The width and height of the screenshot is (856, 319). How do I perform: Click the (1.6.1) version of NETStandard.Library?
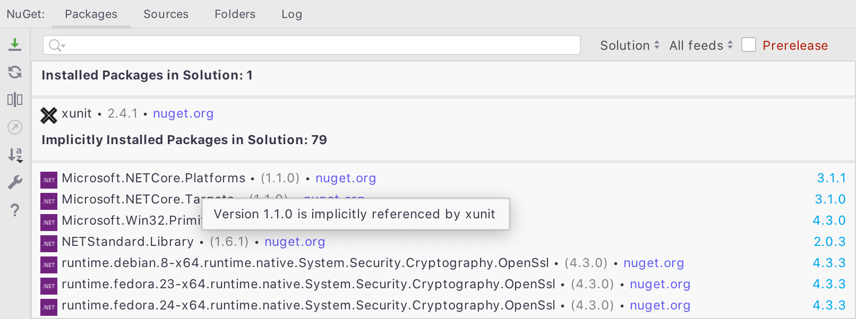click(229, 242)
